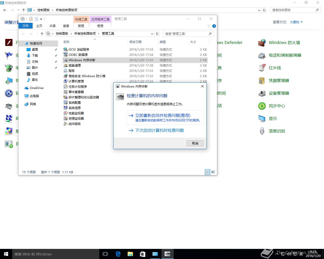Viewport: 324px width, 259px height.
Task: Open the 快捷工具 管理 tab
Action: pyautogui.click(x=81, y=26)
